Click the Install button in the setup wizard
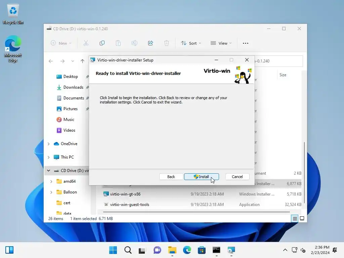The image size is (344, 258). tap(202, 177)
